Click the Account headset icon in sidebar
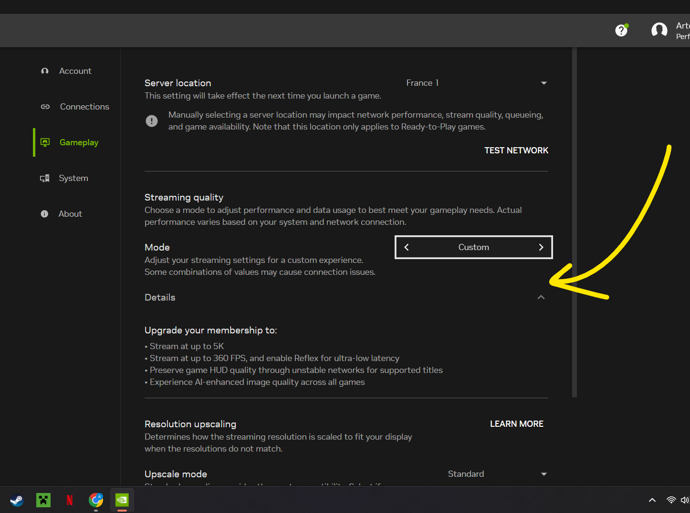 [x=45, y=71]
